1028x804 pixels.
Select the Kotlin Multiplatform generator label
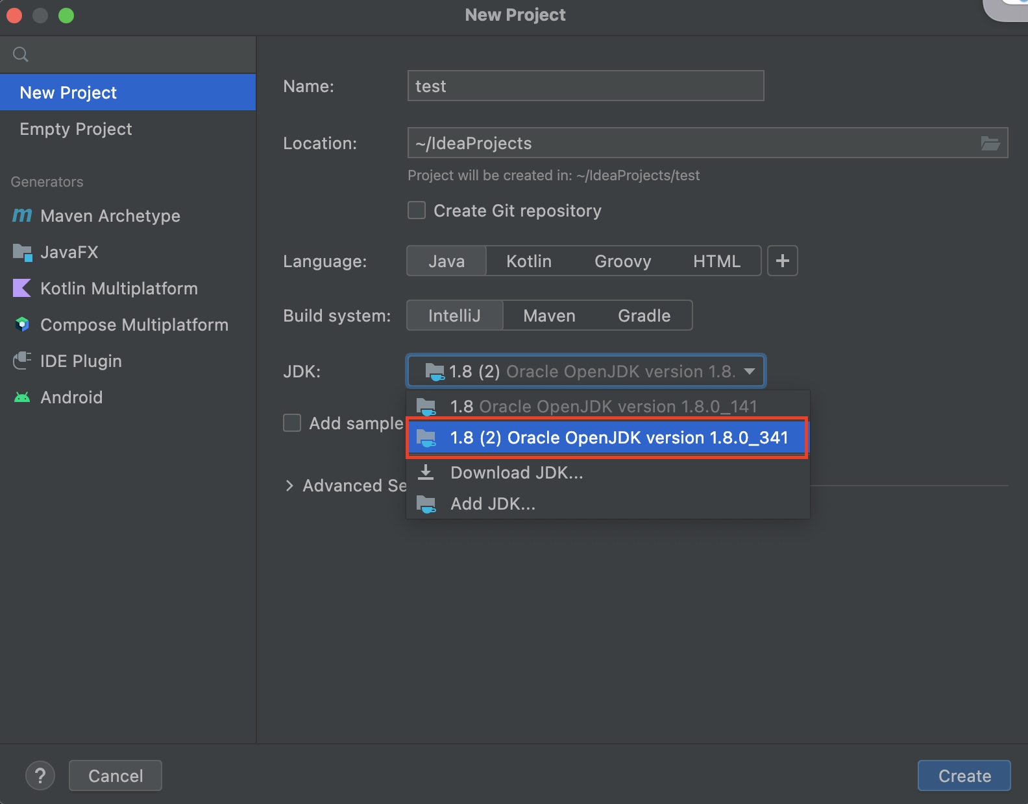(119, 288)
